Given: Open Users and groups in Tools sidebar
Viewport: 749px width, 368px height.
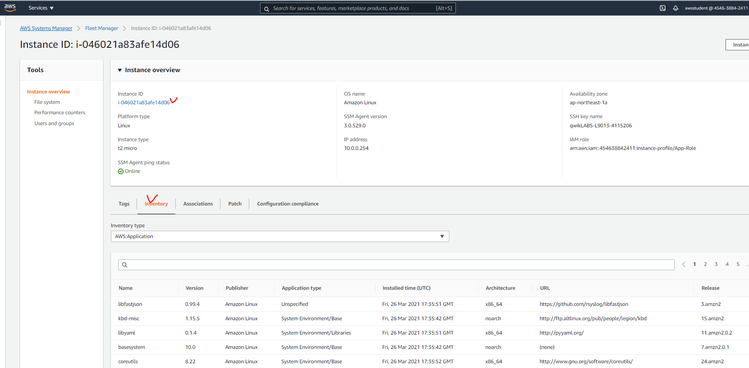Looking at the screenshot, I should (x=54, y=123).
